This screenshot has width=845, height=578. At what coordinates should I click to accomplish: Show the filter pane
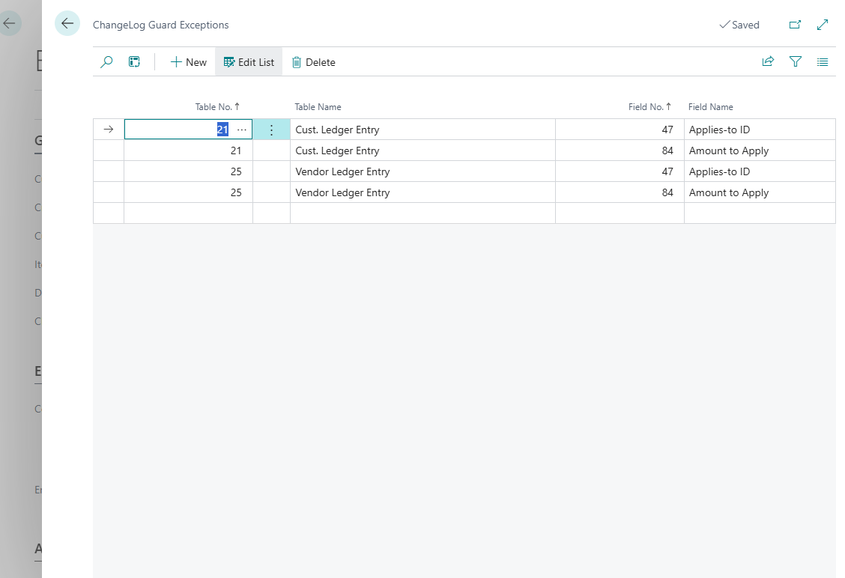point(796,61)
